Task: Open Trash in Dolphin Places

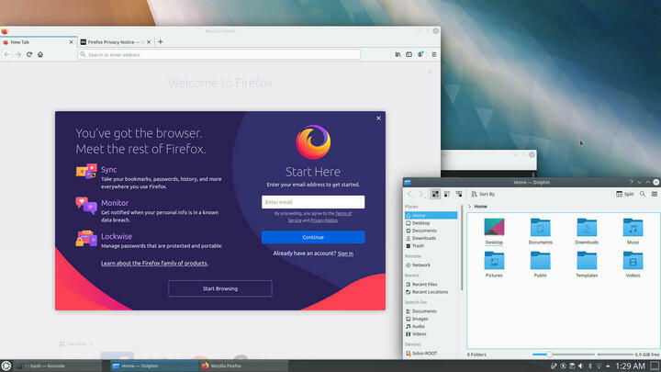Action: point(431,246)
